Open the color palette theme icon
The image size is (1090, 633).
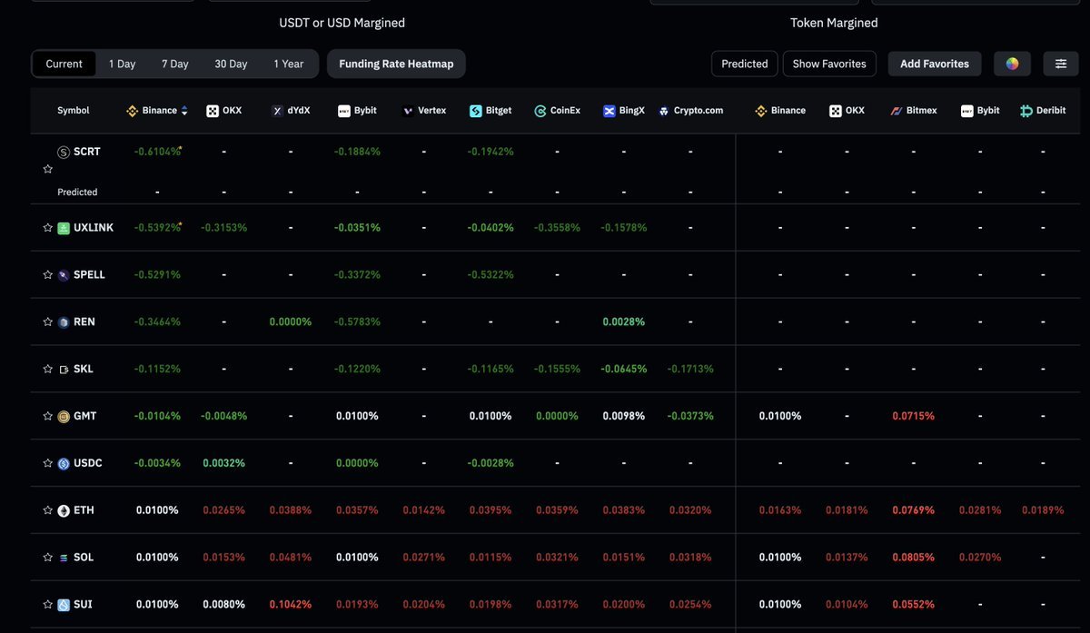point(1012,64)
